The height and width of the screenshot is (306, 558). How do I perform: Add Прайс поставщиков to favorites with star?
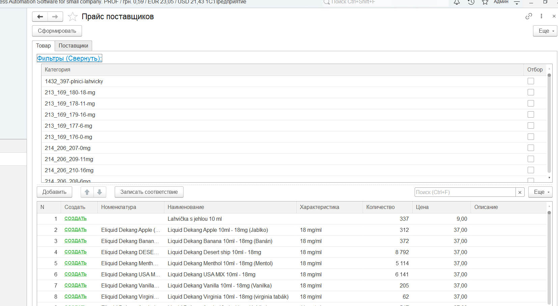73,17
